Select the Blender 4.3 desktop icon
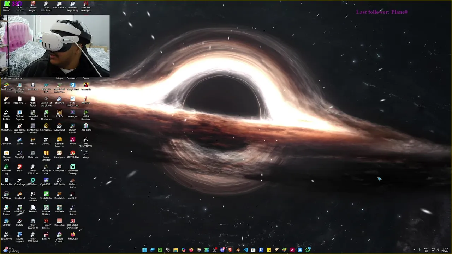The height and width of the screenshot is (254, 452). click(20, 195)
